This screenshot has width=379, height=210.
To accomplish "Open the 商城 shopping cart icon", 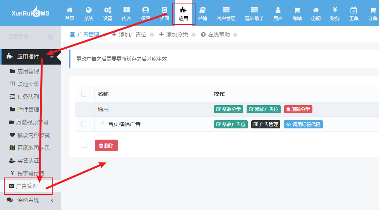I will pos(297,10).
